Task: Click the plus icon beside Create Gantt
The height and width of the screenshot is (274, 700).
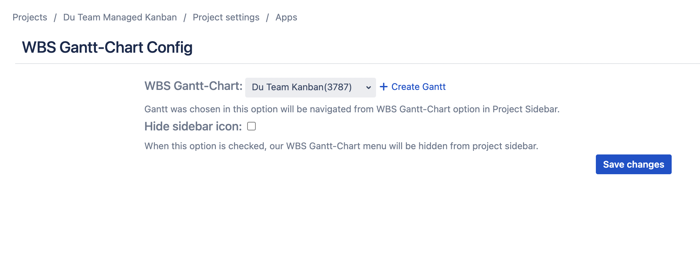Action: click(384, 87)
